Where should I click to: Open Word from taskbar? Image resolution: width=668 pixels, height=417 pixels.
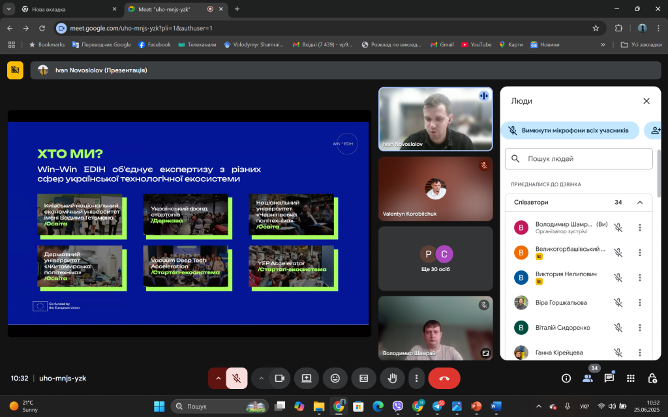point(496,407)
